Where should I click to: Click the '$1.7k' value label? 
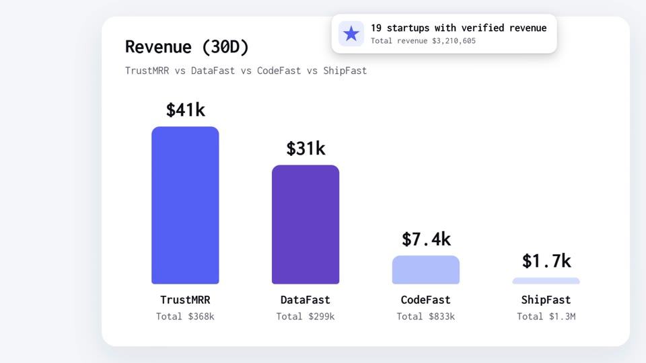click(546, 261)
